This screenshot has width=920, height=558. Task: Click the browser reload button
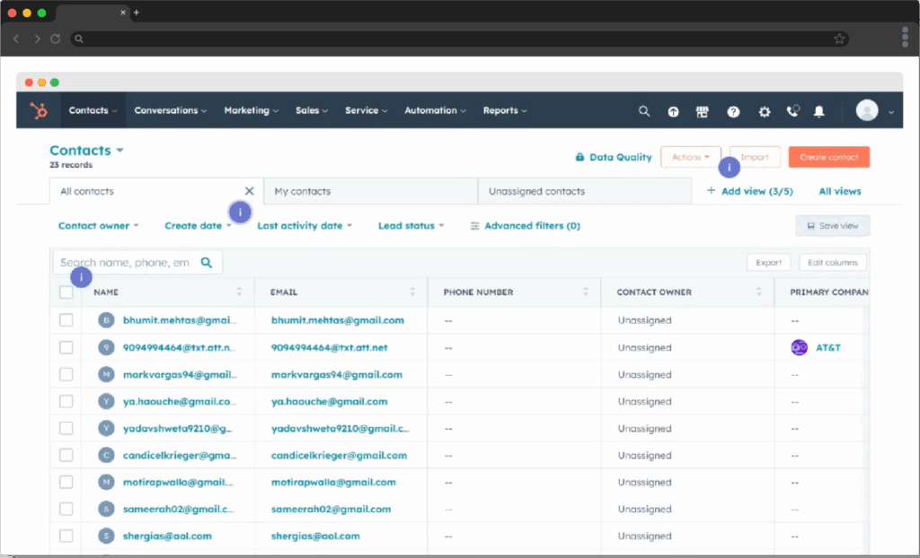[x=55, y=39]
